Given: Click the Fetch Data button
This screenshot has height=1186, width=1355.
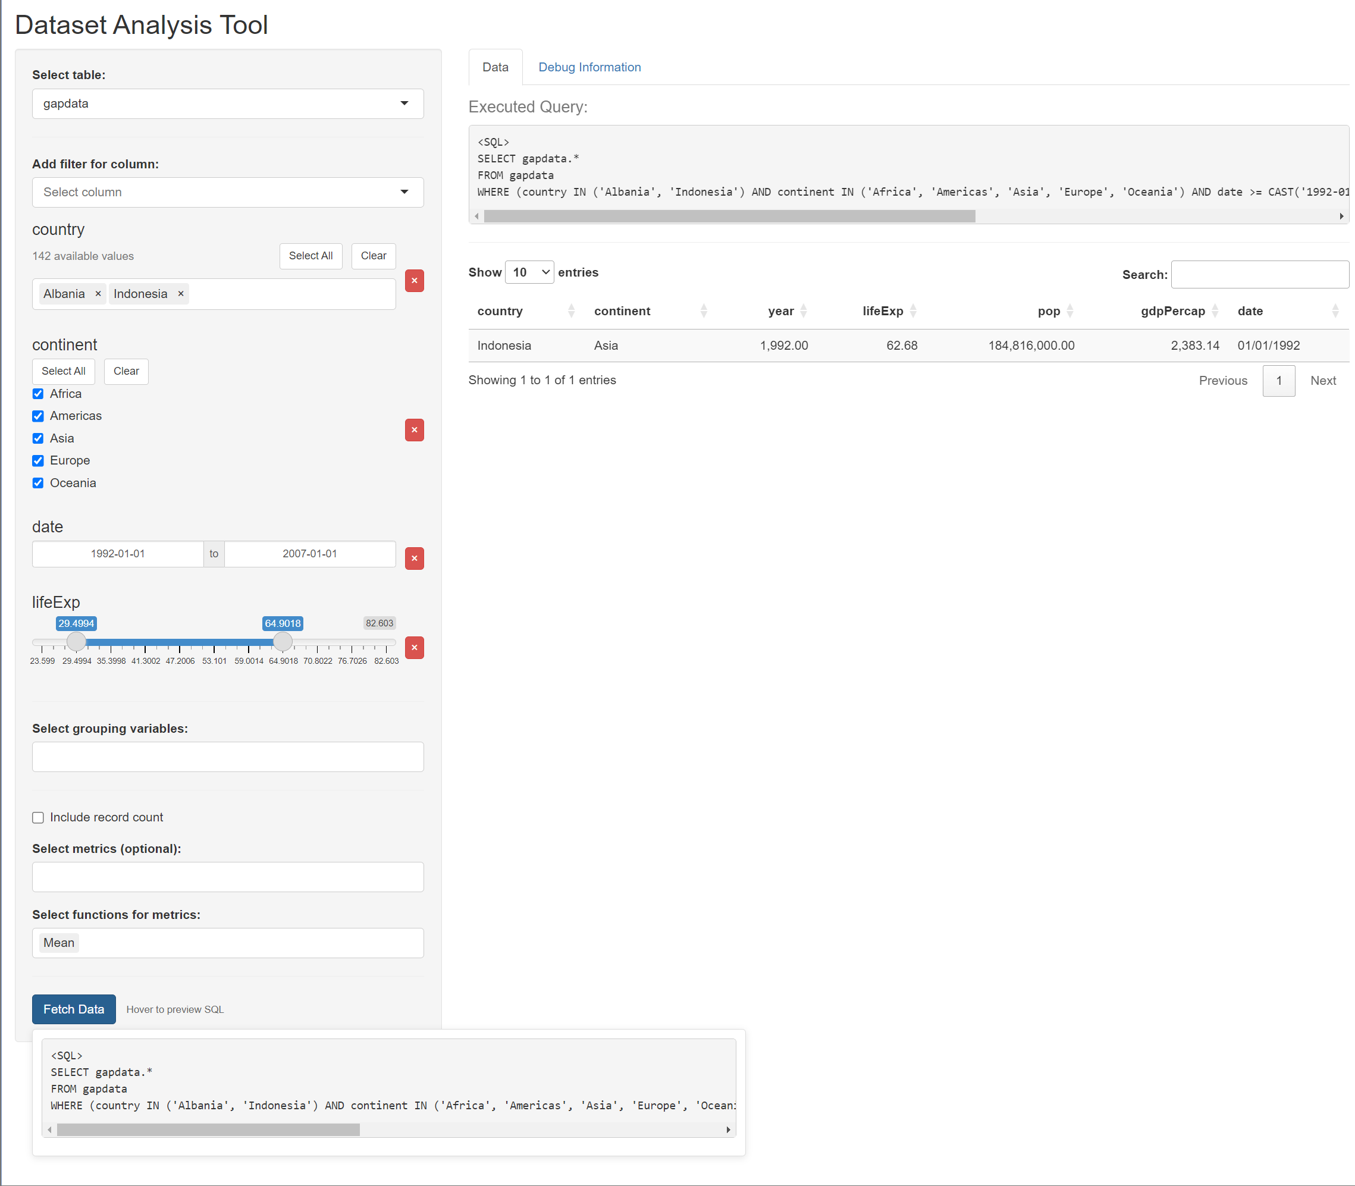Looking at the screenshot, I should (x=74, y=1010).
